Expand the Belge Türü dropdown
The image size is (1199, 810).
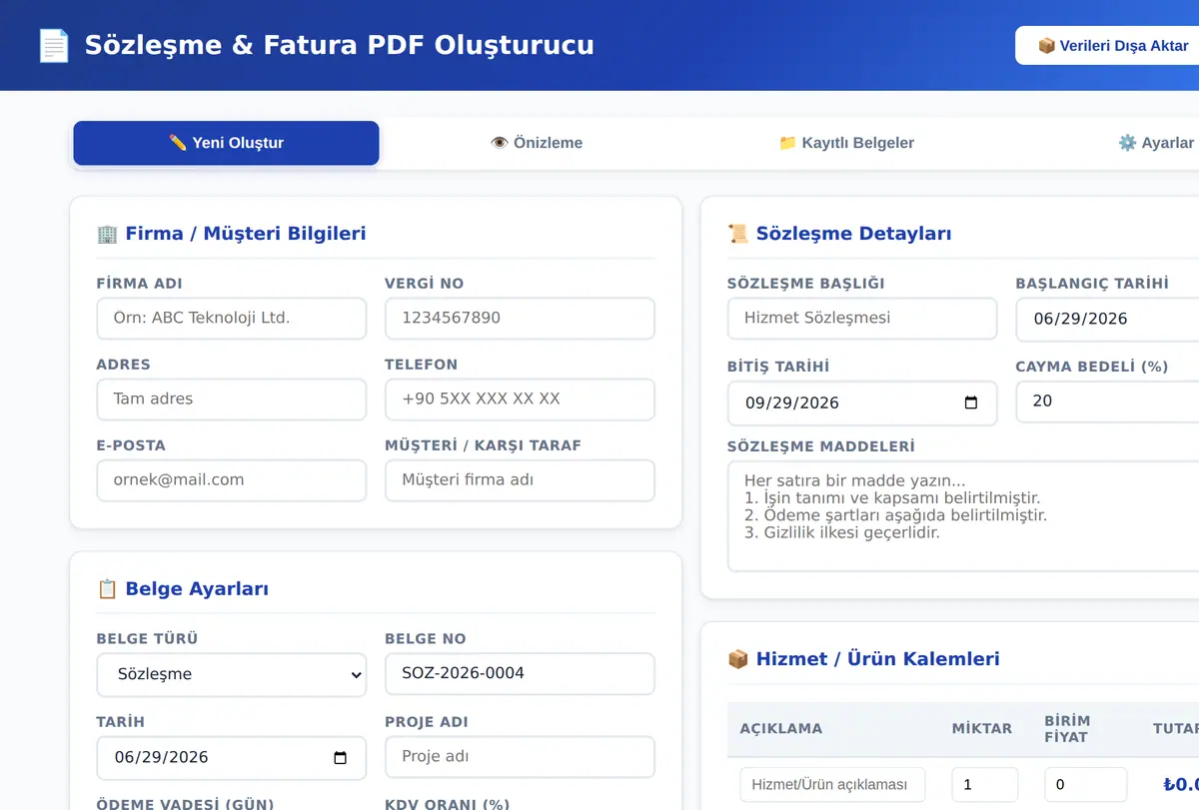pos(232,675)
